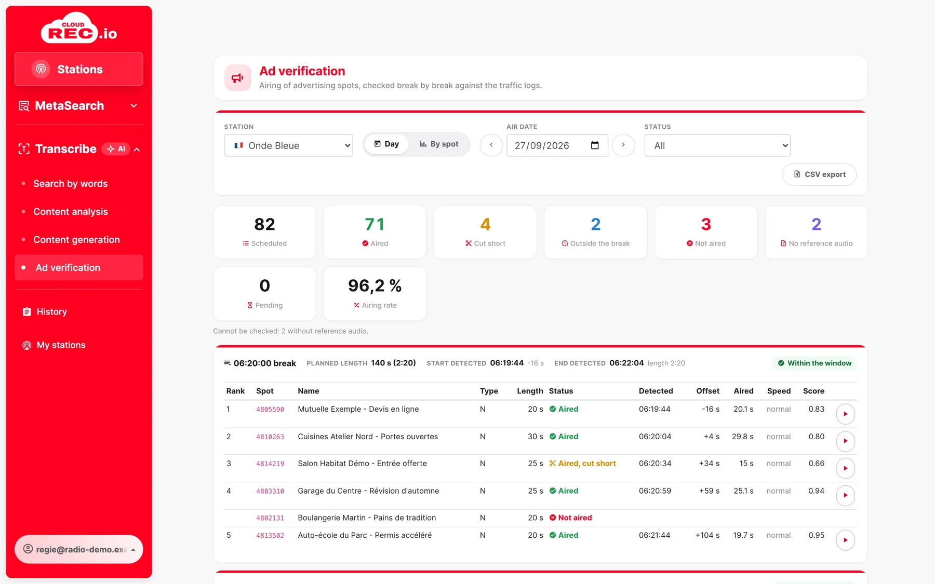Go to previous air date
This screenshot has width=935, height=584.
[491, 145]
